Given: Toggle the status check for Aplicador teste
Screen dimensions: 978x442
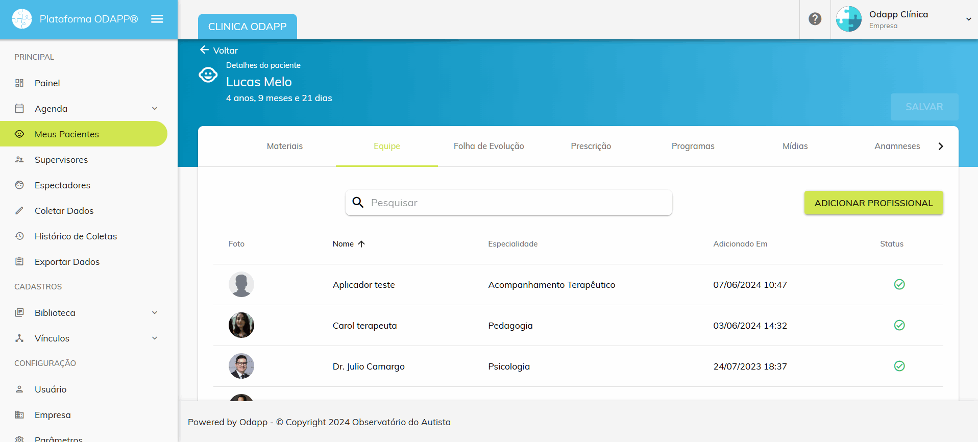Looking at the screenshot, I should [x=899, y=284].
